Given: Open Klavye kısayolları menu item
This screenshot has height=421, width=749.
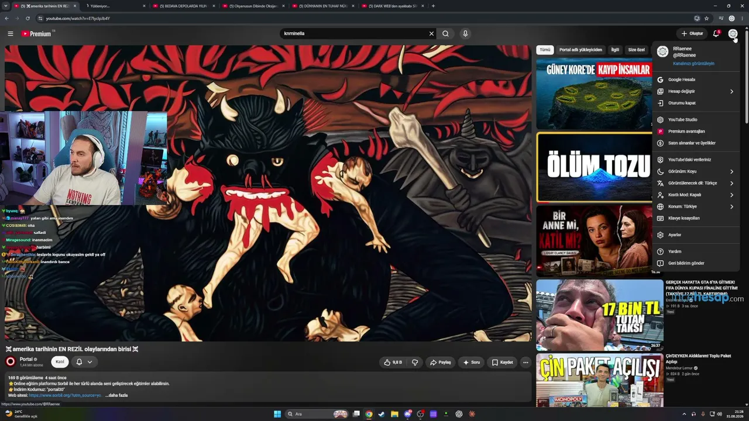Looking at the screenshot, I should [696, 218].
